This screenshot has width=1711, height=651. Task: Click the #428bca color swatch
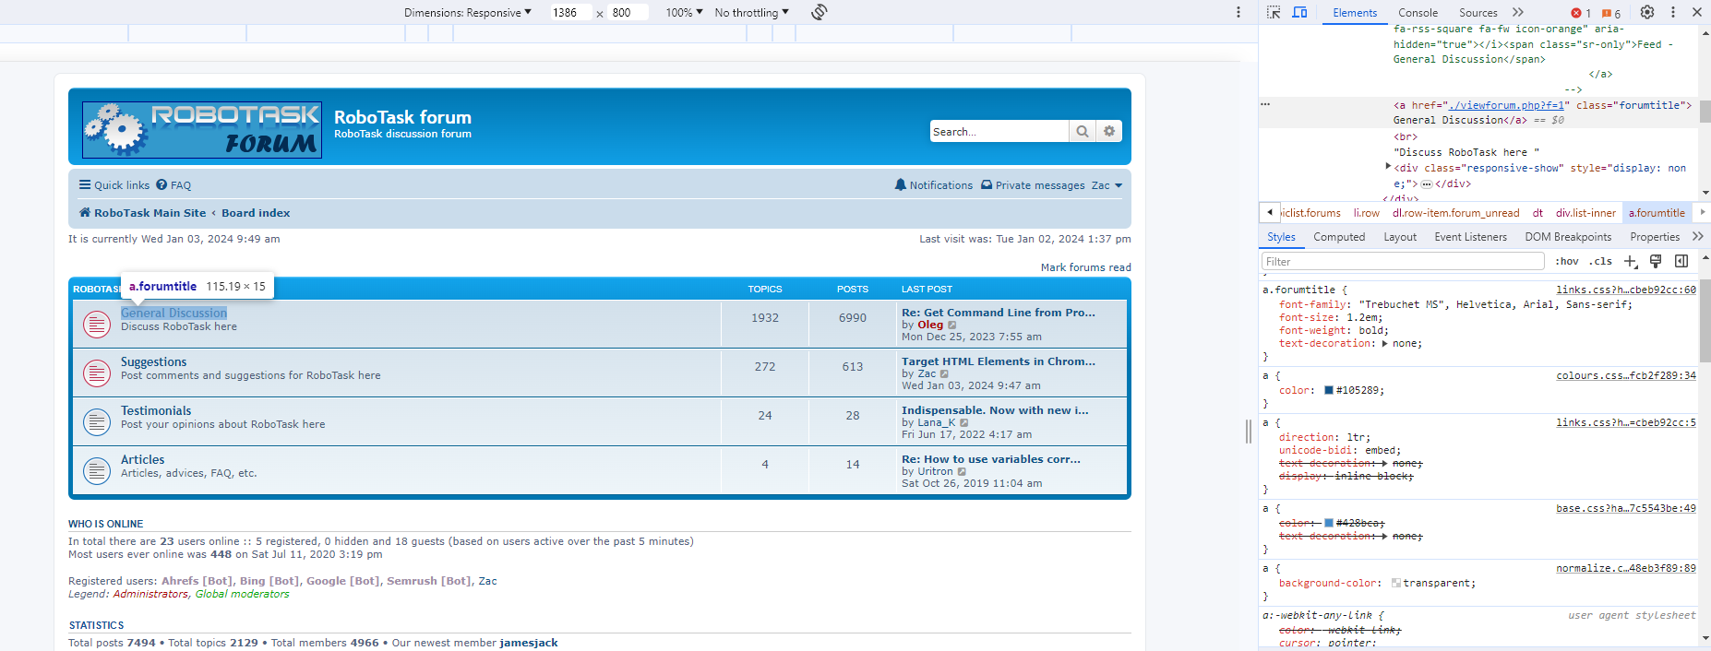coord(1329,523)
